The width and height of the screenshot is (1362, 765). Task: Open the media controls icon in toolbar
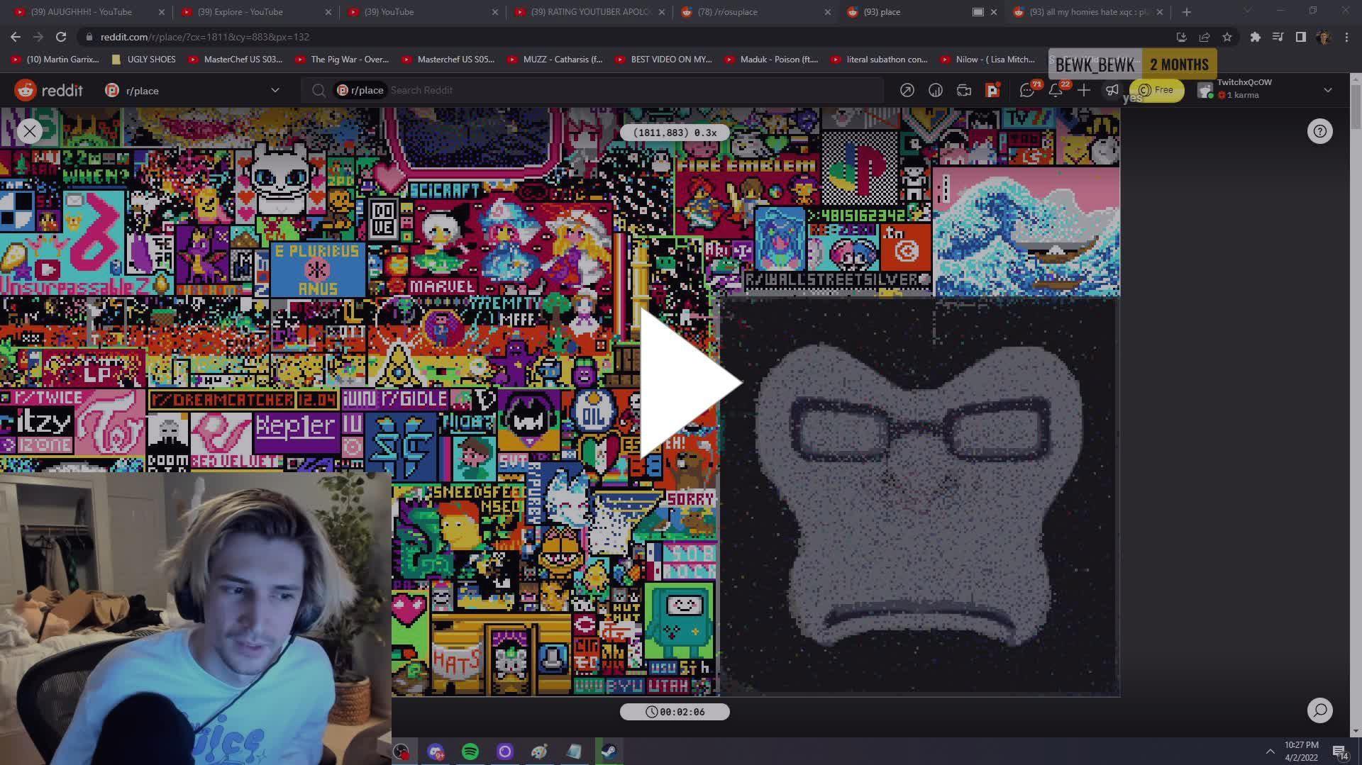click(x=1278, y=37)
